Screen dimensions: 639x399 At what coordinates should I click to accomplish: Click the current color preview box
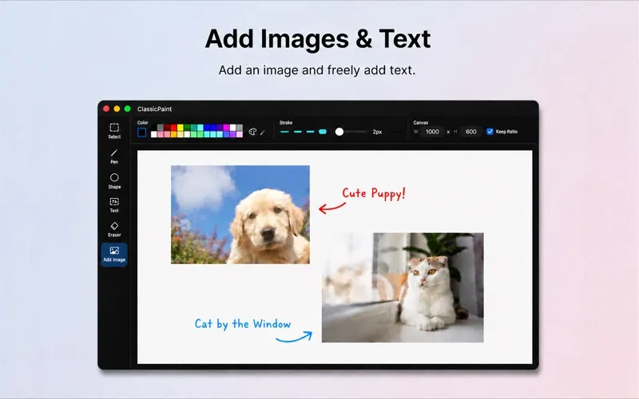[x=142, y=132]
